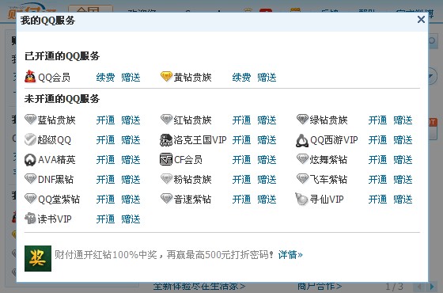Activate 寻仙VIP via 开通 link

tap(377, 200)
